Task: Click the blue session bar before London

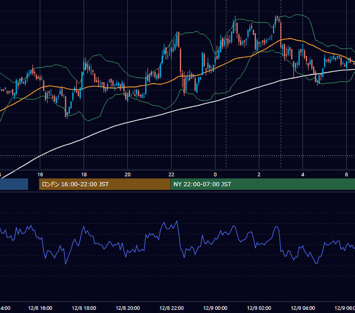Action: pyautogui.click(x=14, y=184)
